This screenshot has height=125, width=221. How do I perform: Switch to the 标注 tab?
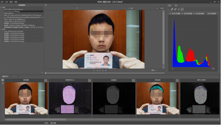pos(176,5)
